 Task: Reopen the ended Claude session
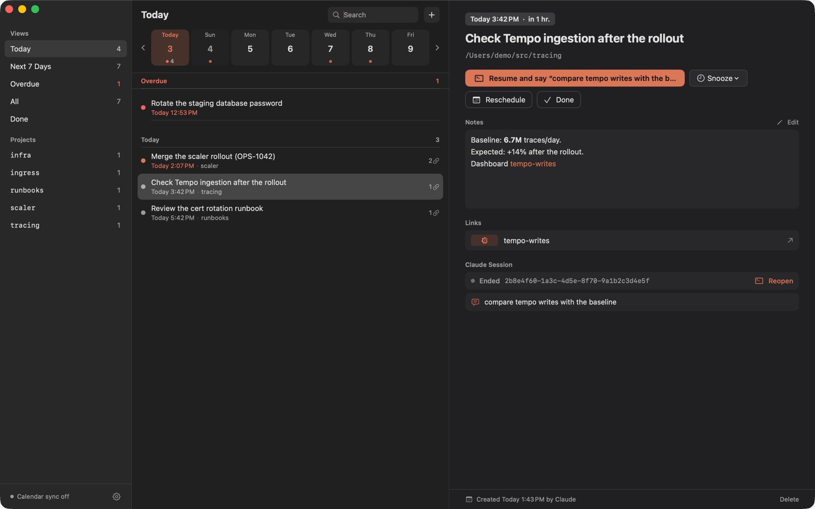coord(774,281)
